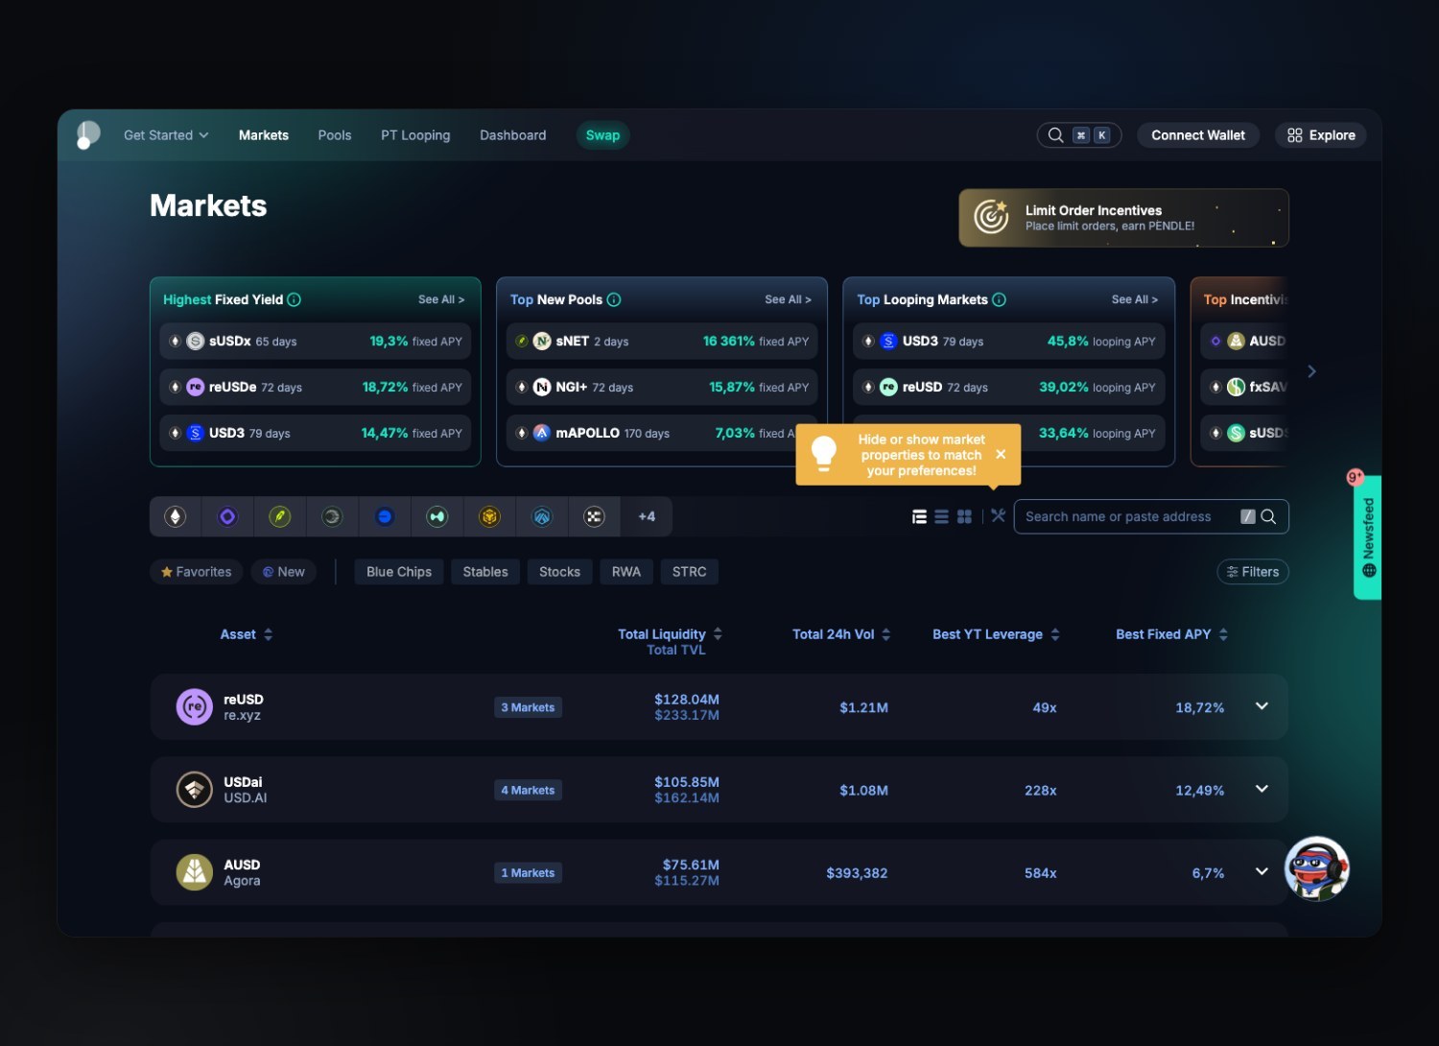Select the STRC category chip
Image resolution: width=1439 pixels, height=1046 pixels.
[690, 572]
